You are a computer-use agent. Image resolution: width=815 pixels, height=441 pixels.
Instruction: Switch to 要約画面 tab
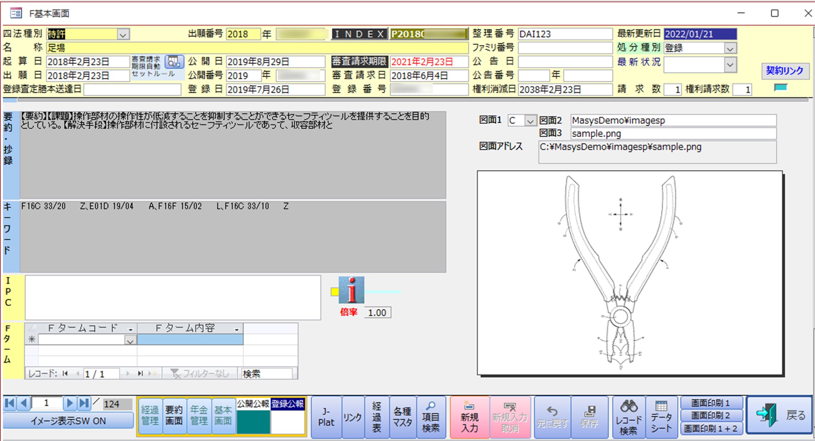pyautogui.click(x=174, y=415)
